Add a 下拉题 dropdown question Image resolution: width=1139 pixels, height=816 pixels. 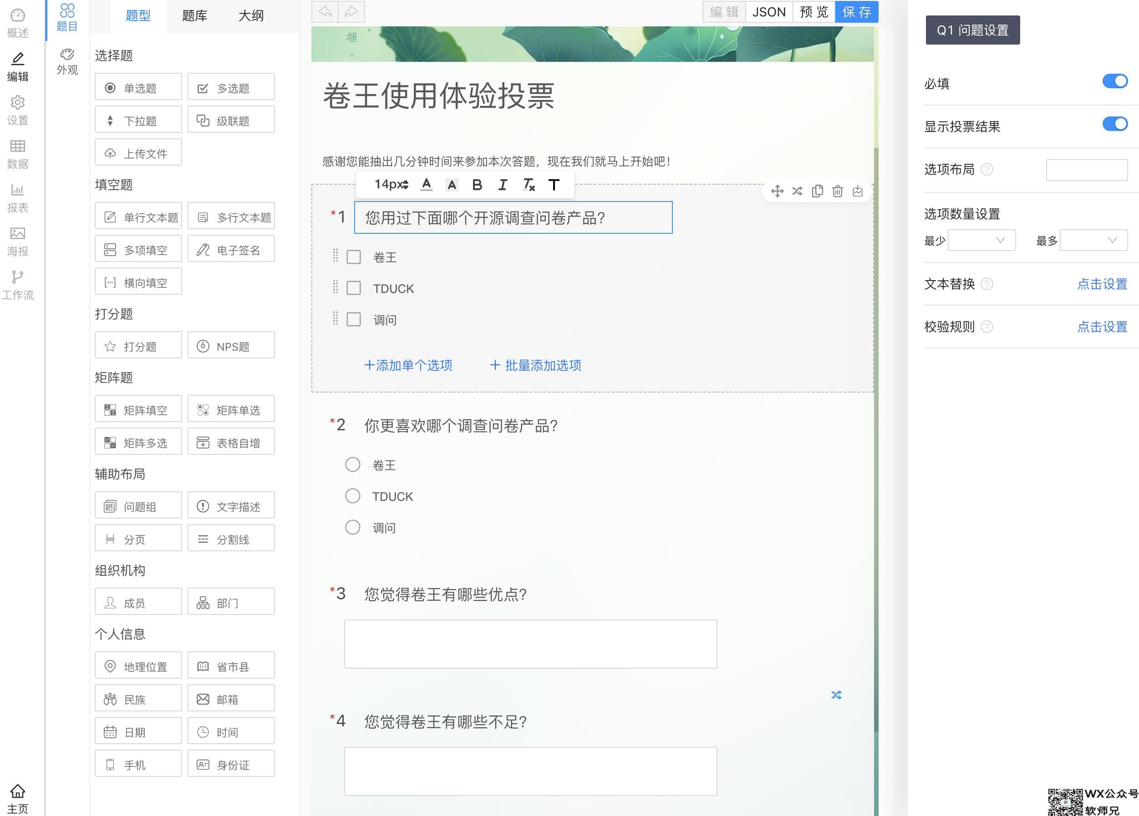tap(138, 121)
